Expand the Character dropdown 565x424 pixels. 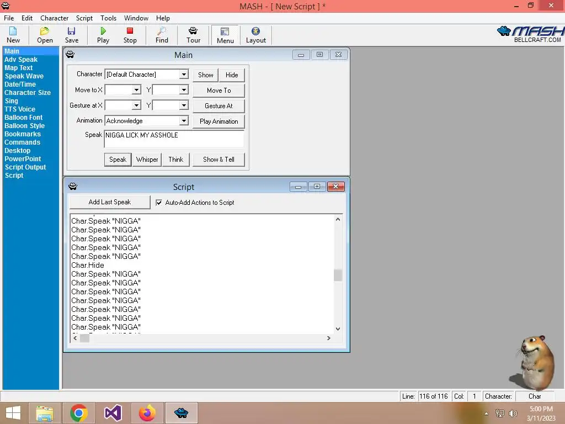pyautogui.click(x=184, y=75)
